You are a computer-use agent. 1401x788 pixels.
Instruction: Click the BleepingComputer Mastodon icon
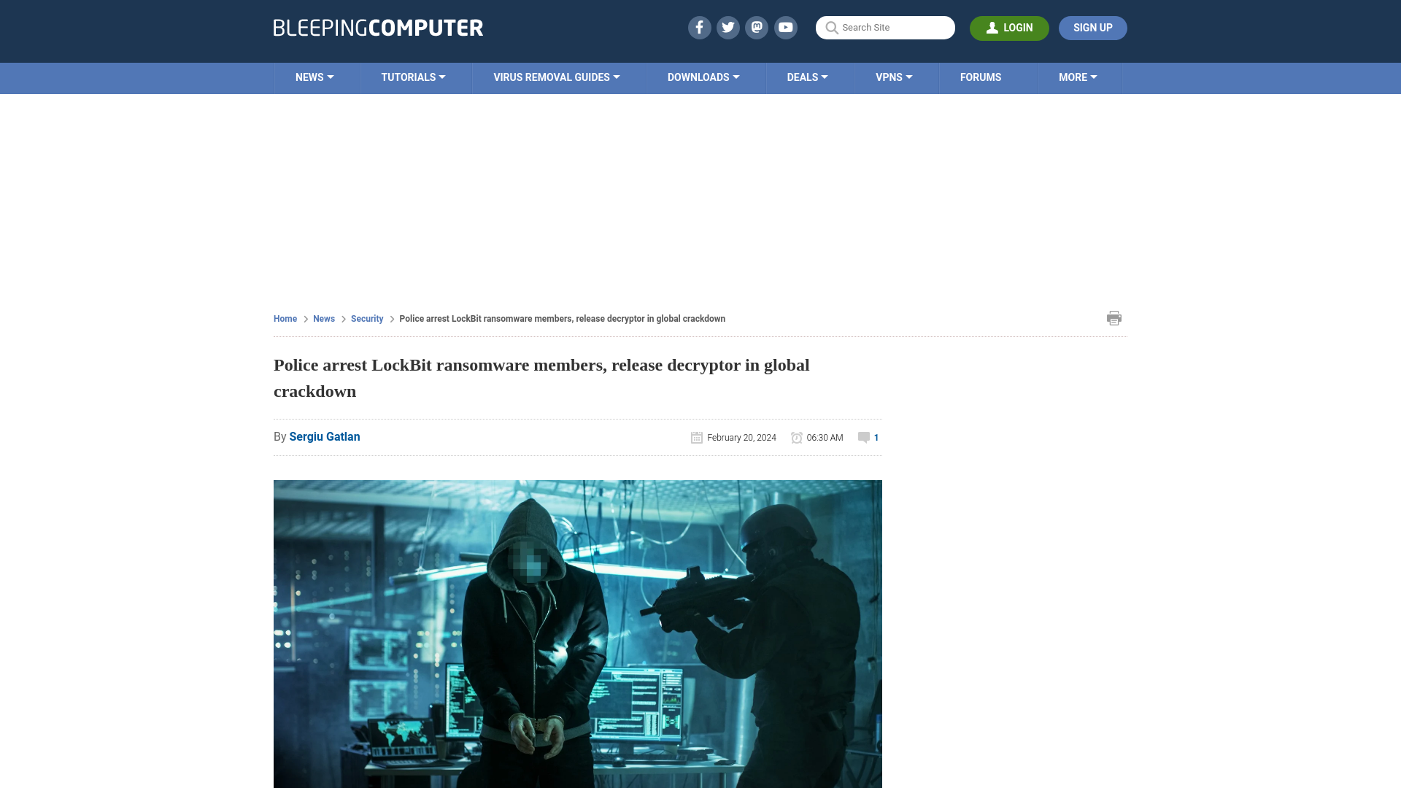coord(757,27)
